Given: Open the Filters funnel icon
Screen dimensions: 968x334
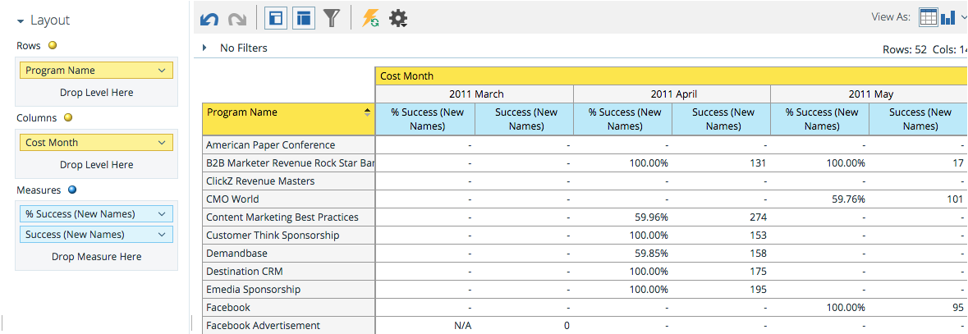Looking at the screenshot, I should (x=331, y=18).
